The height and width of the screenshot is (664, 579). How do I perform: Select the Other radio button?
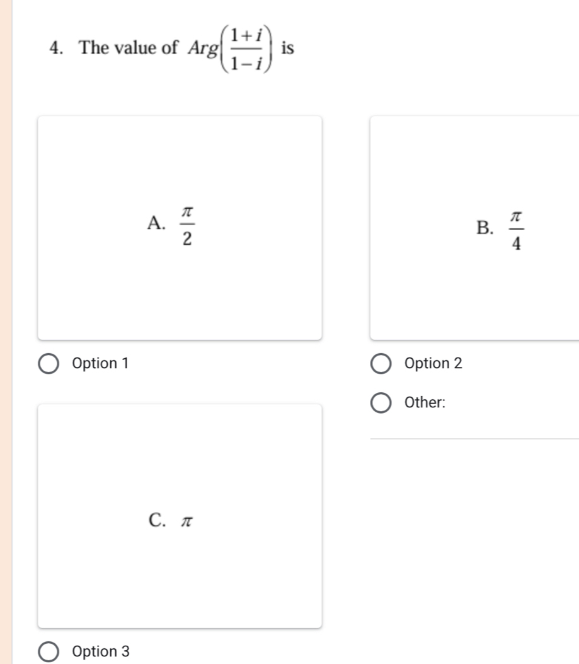click(x=380, y=402)
